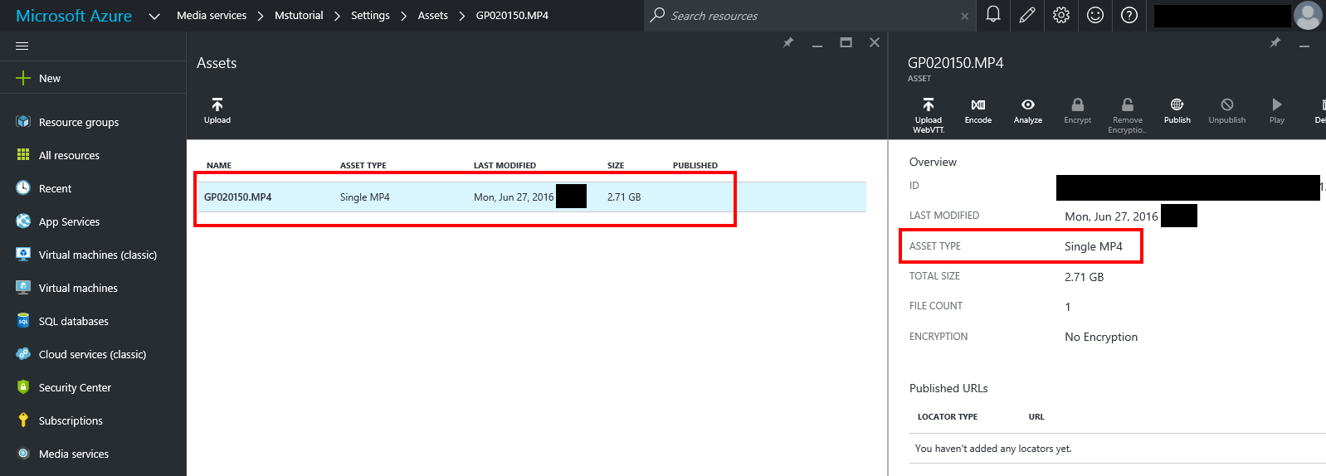Click the Encrypt lock icon

pyautogui.click(x=1078, y=104)
